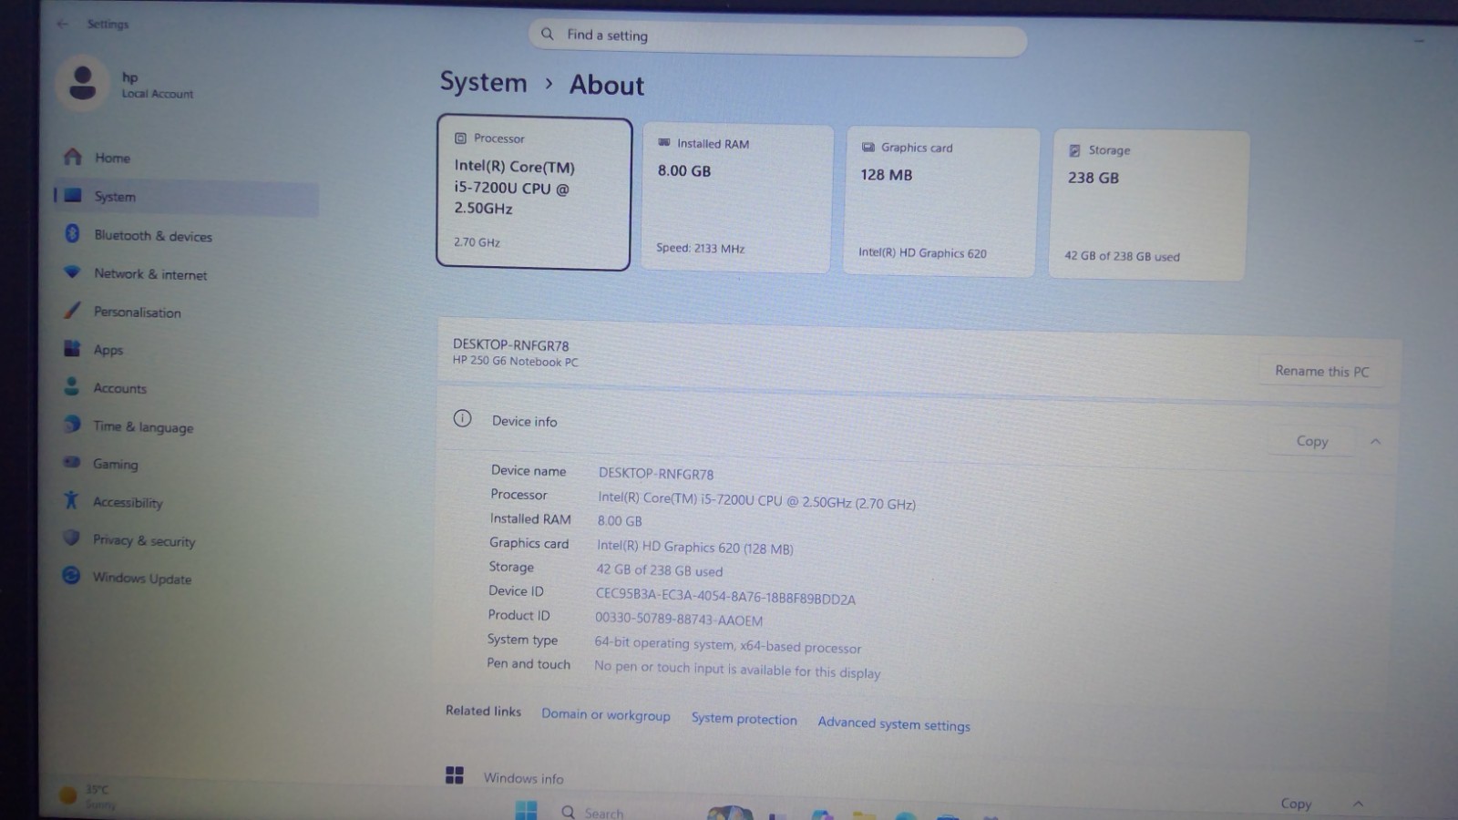
Task: Click the Device info circled-i icon
Action: [462, 418]
